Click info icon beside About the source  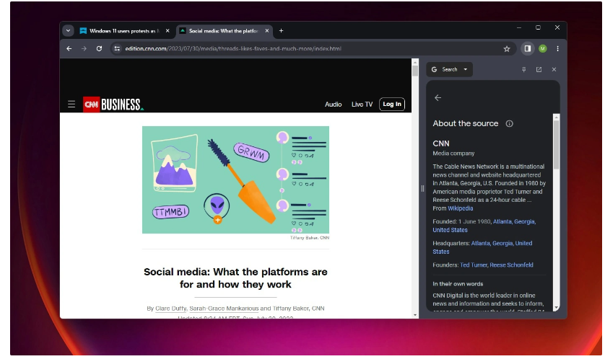tap(510, 124)
